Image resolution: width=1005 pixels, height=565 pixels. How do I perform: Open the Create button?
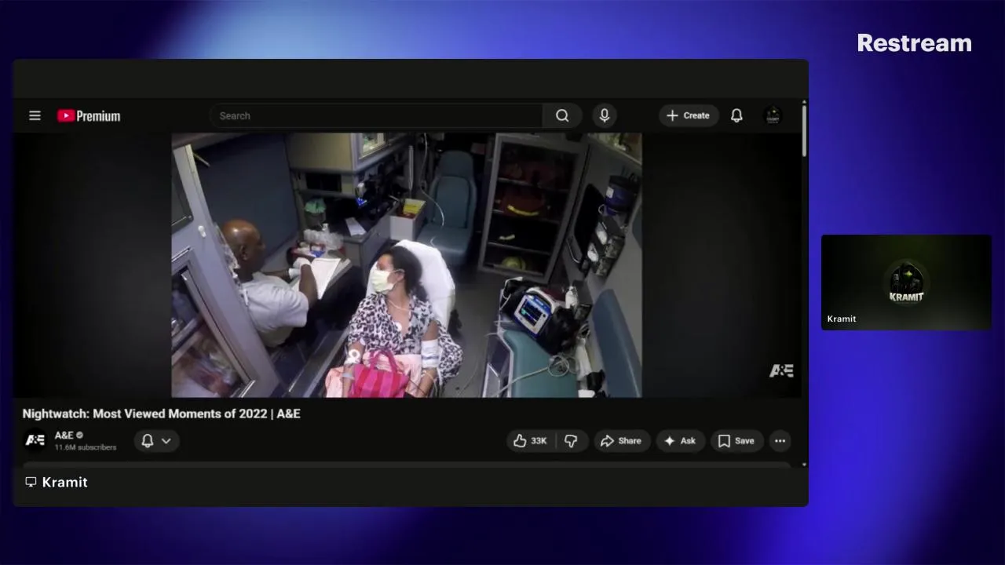[689, 115]
